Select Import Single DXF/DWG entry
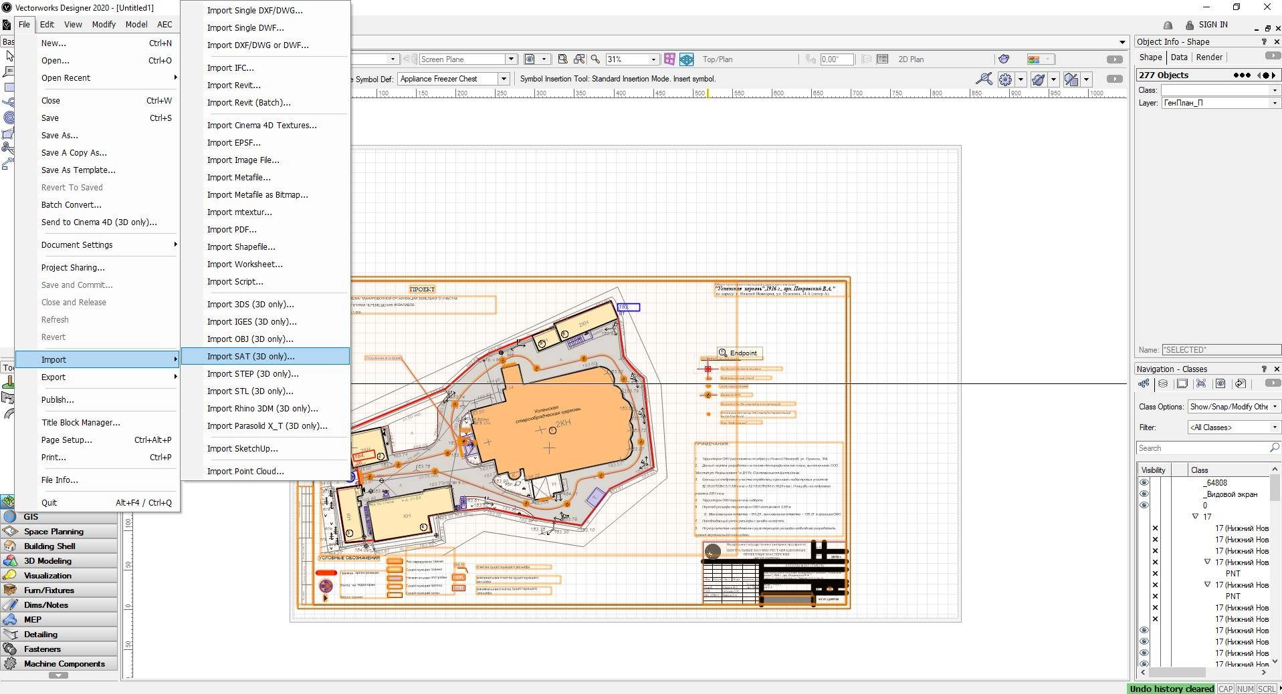The width and height of the screenshot is (1282, 694). (x=265, y=11)
